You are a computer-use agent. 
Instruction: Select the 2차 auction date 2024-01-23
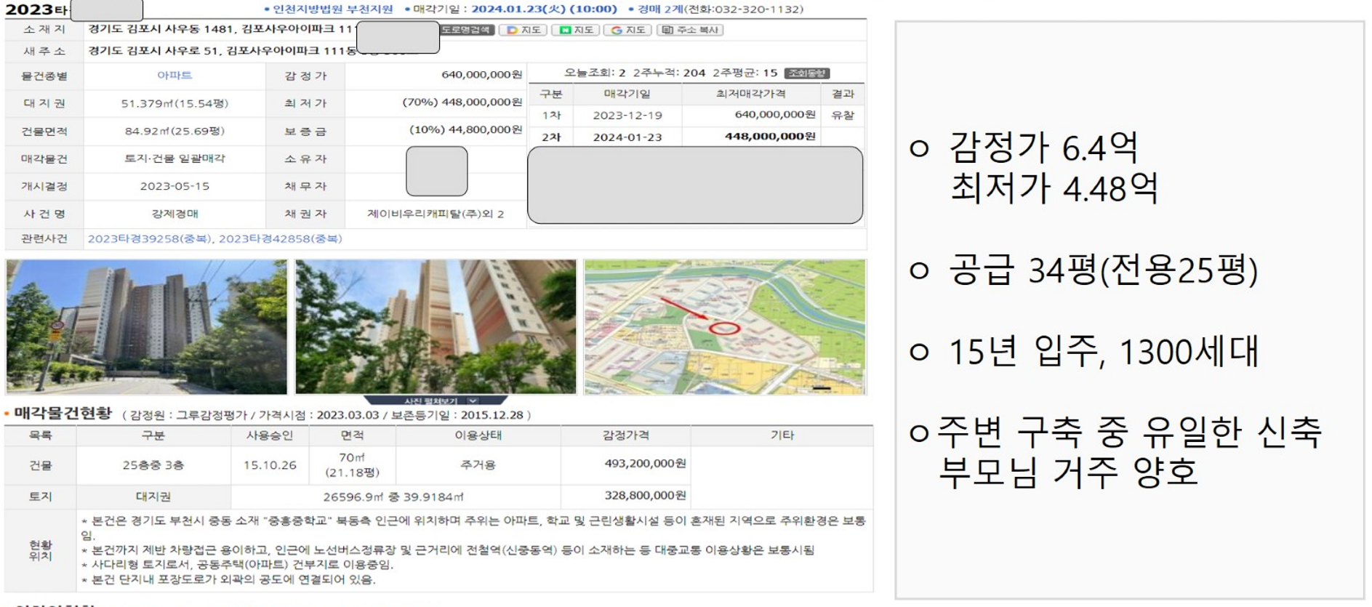click(x=627, y=137)
